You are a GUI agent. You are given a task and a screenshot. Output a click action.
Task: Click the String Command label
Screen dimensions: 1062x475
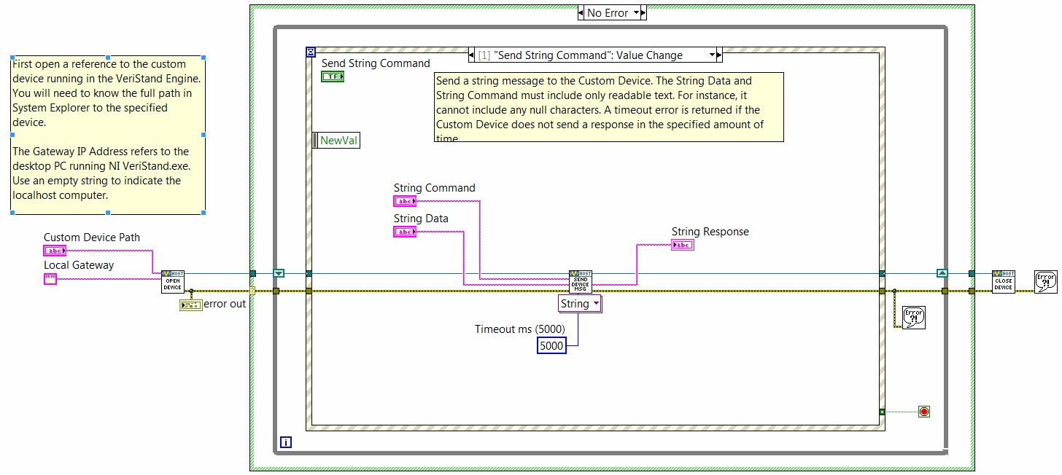[x=435, y=188]
